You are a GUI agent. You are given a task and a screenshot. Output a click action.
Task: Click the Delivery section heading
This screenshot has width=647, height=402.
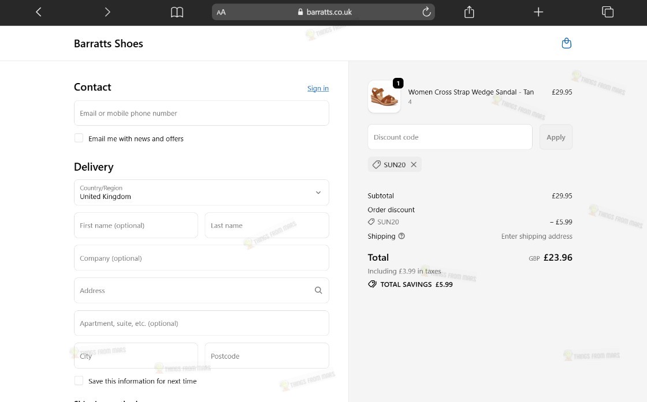pos(94,167)
